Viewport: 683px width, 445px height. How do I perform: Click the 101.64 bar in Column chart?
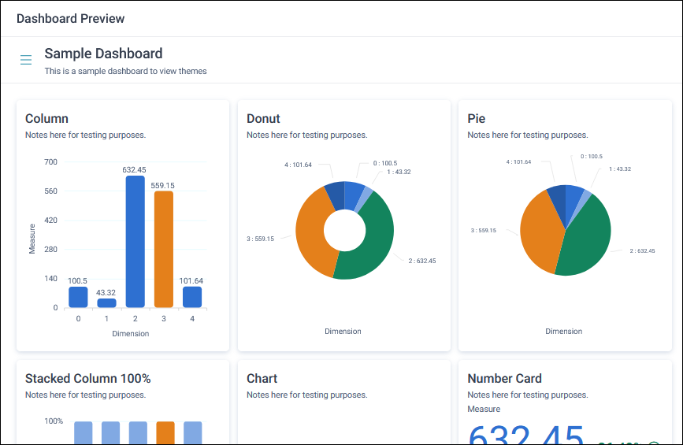pyautogui.click(x=192, y=297)
